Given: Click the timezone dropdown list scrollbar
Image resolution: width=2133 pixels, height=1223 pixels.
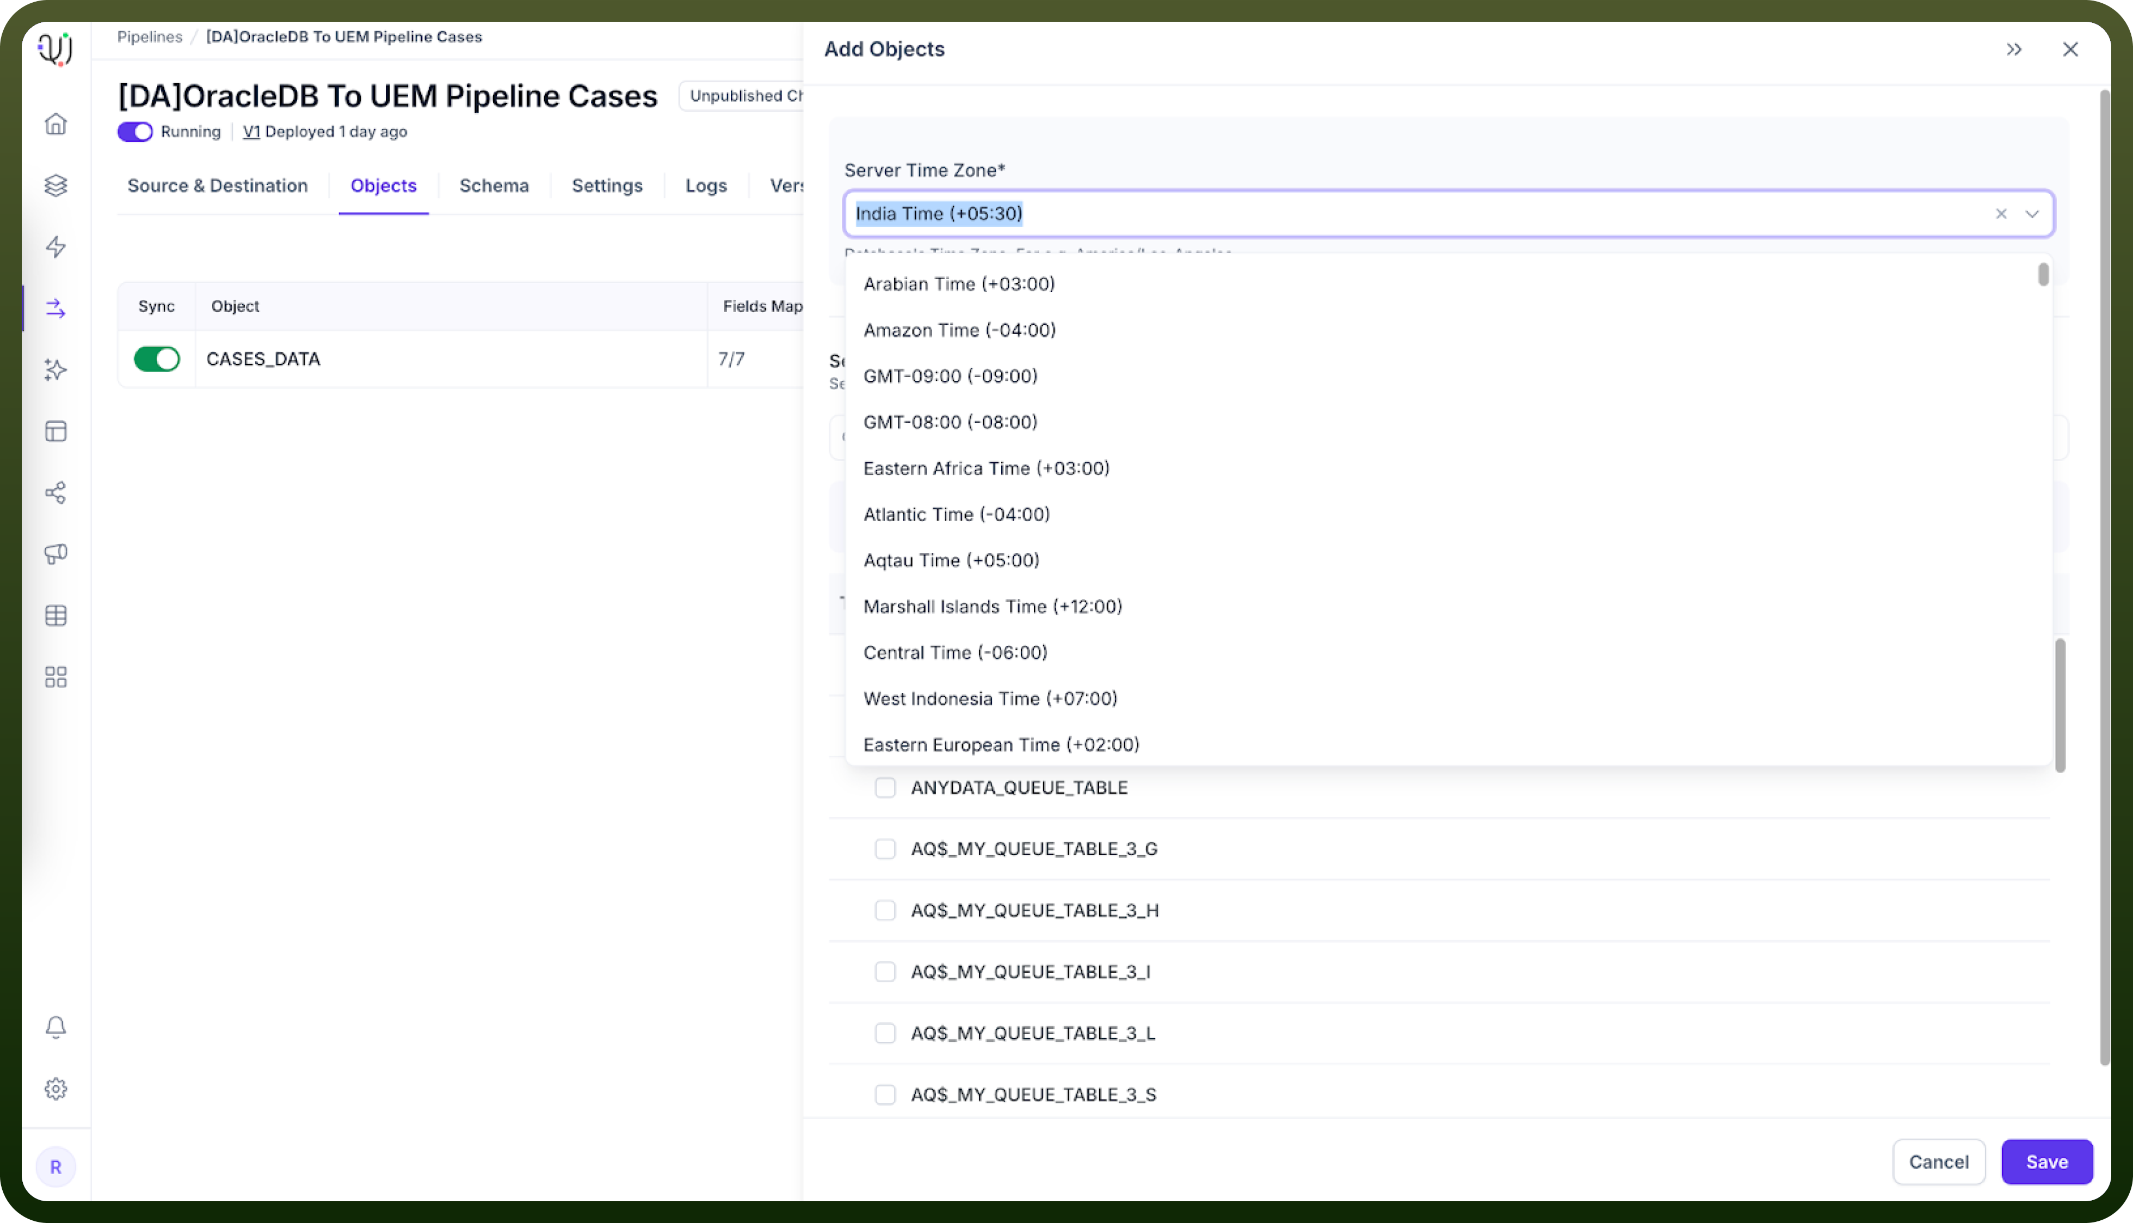Looking at the screenshot, I should coord(2043,275).
